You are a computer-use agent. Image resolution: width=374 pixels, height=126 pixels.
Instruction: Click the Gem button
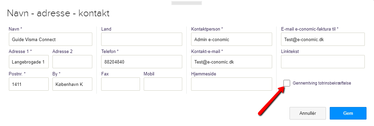pyautogui.click(x=348, y=113)
